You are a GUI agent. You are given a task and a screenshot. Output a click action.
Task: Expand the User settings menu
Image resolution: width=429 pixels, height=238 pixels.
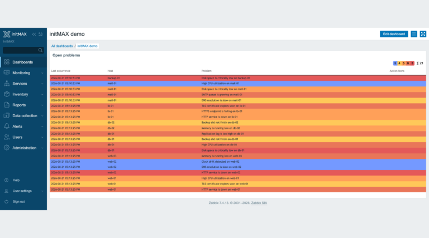[23, 191]
